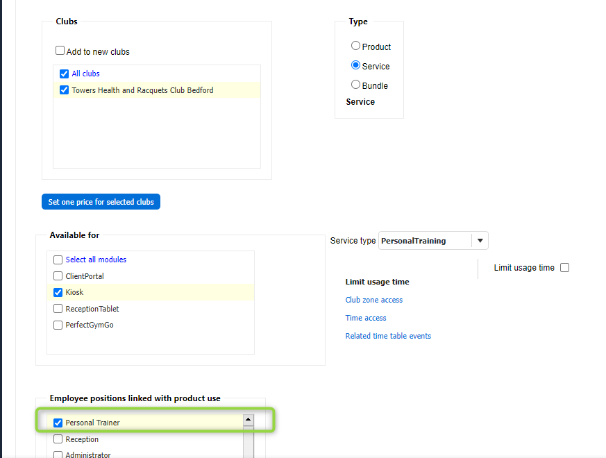
Task: Click the employee positions scroll up arrow
Action: (x=248, y=421)
